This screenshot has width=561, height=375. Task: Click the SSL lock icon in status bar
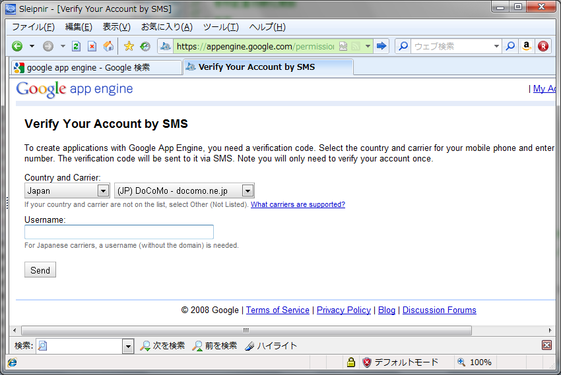click(351, 362)
